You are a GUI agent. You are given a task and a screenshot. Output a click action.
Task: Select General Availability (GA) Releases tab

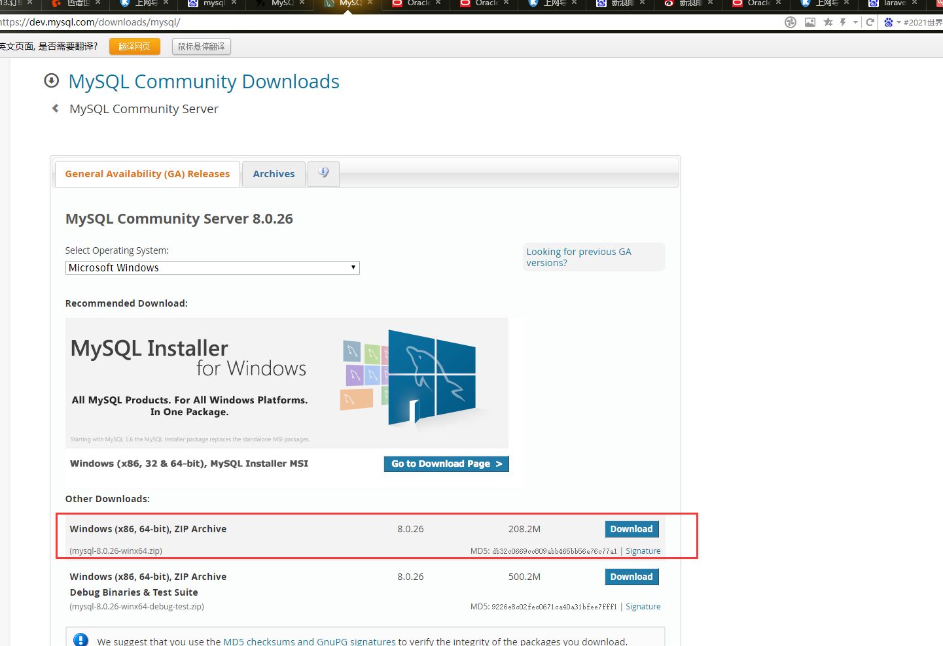pos(147,174)
